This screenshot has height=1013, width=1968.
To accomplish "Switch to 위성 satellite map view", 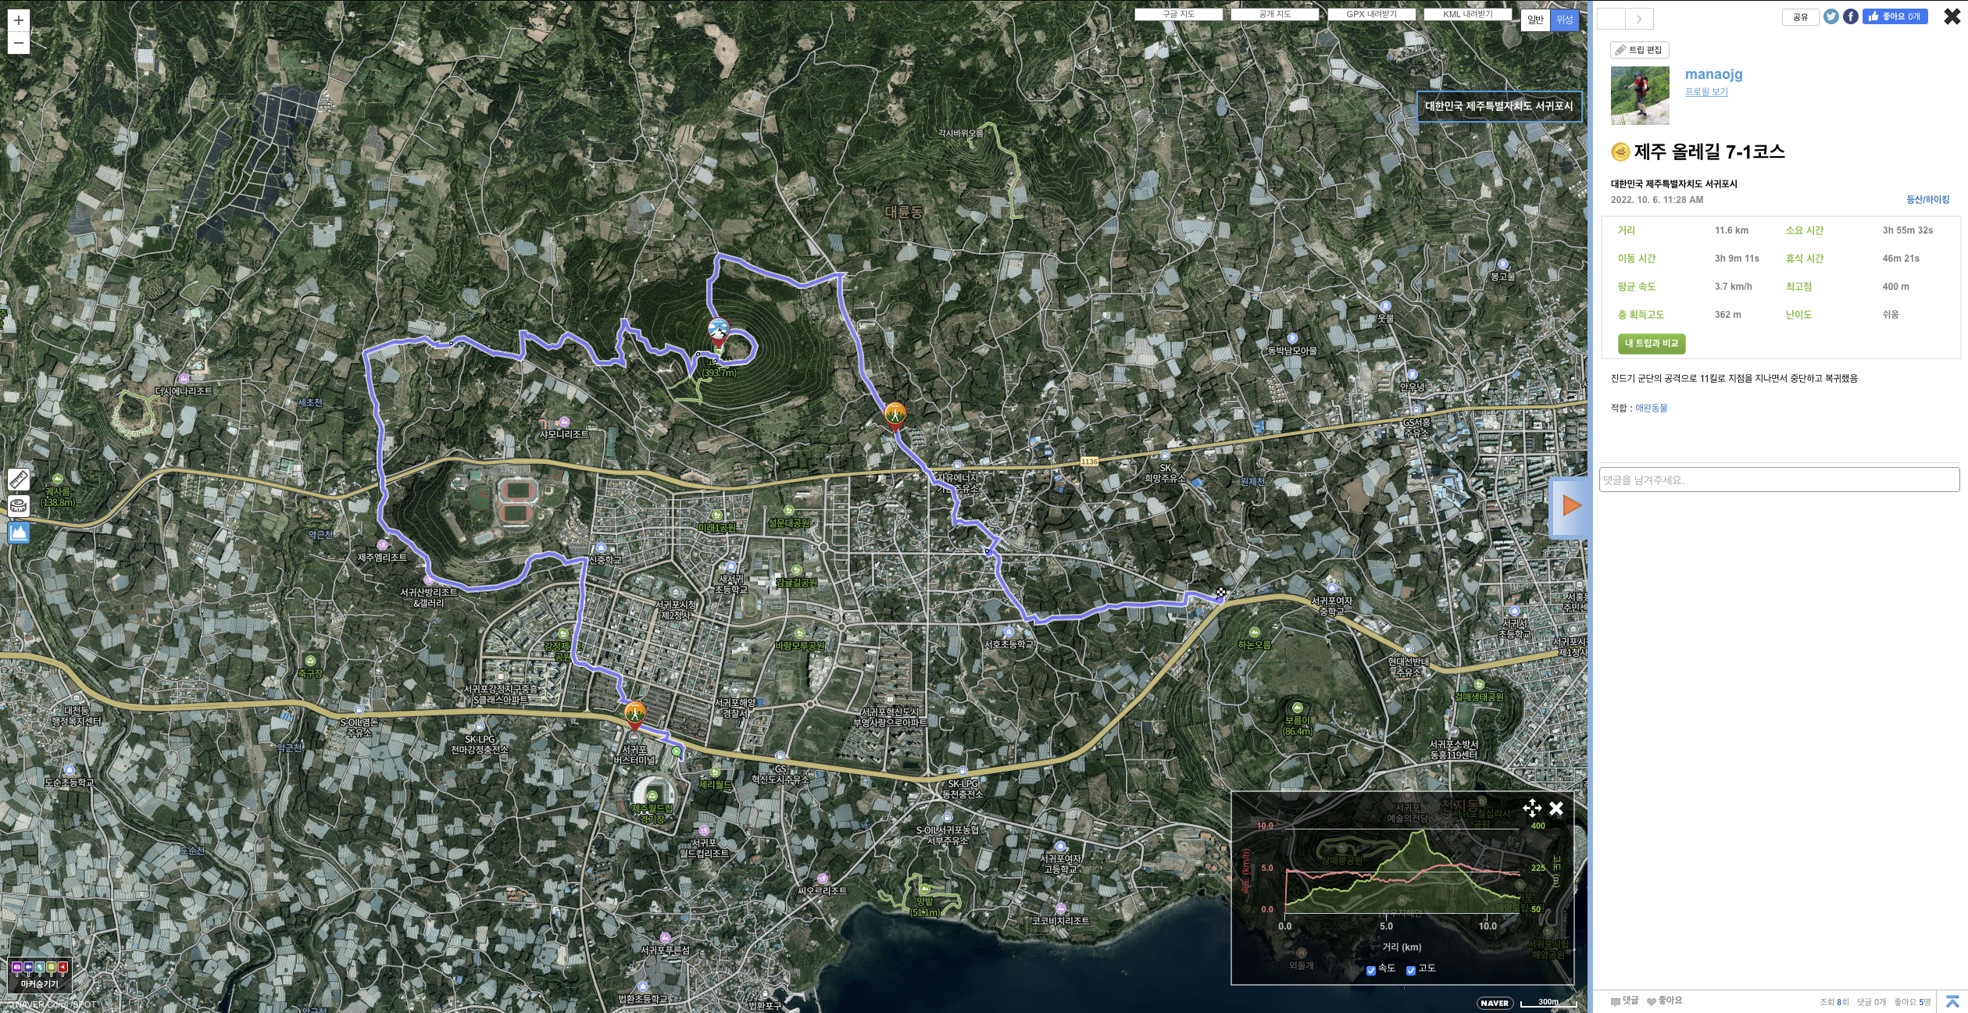I will pos(1564,20).
